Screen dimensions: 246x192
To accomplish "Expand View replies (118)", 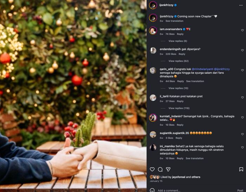I will coord(179,108).
